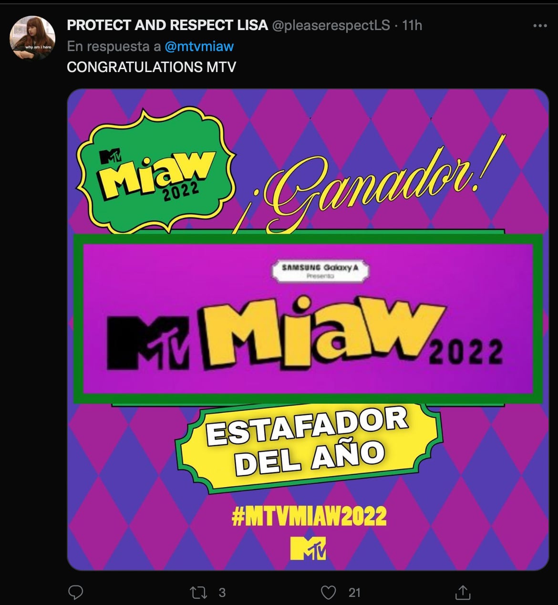Open the @mtvmiaw mention link
This screenshot has height=605, width=558.
[x=199, y=46]
